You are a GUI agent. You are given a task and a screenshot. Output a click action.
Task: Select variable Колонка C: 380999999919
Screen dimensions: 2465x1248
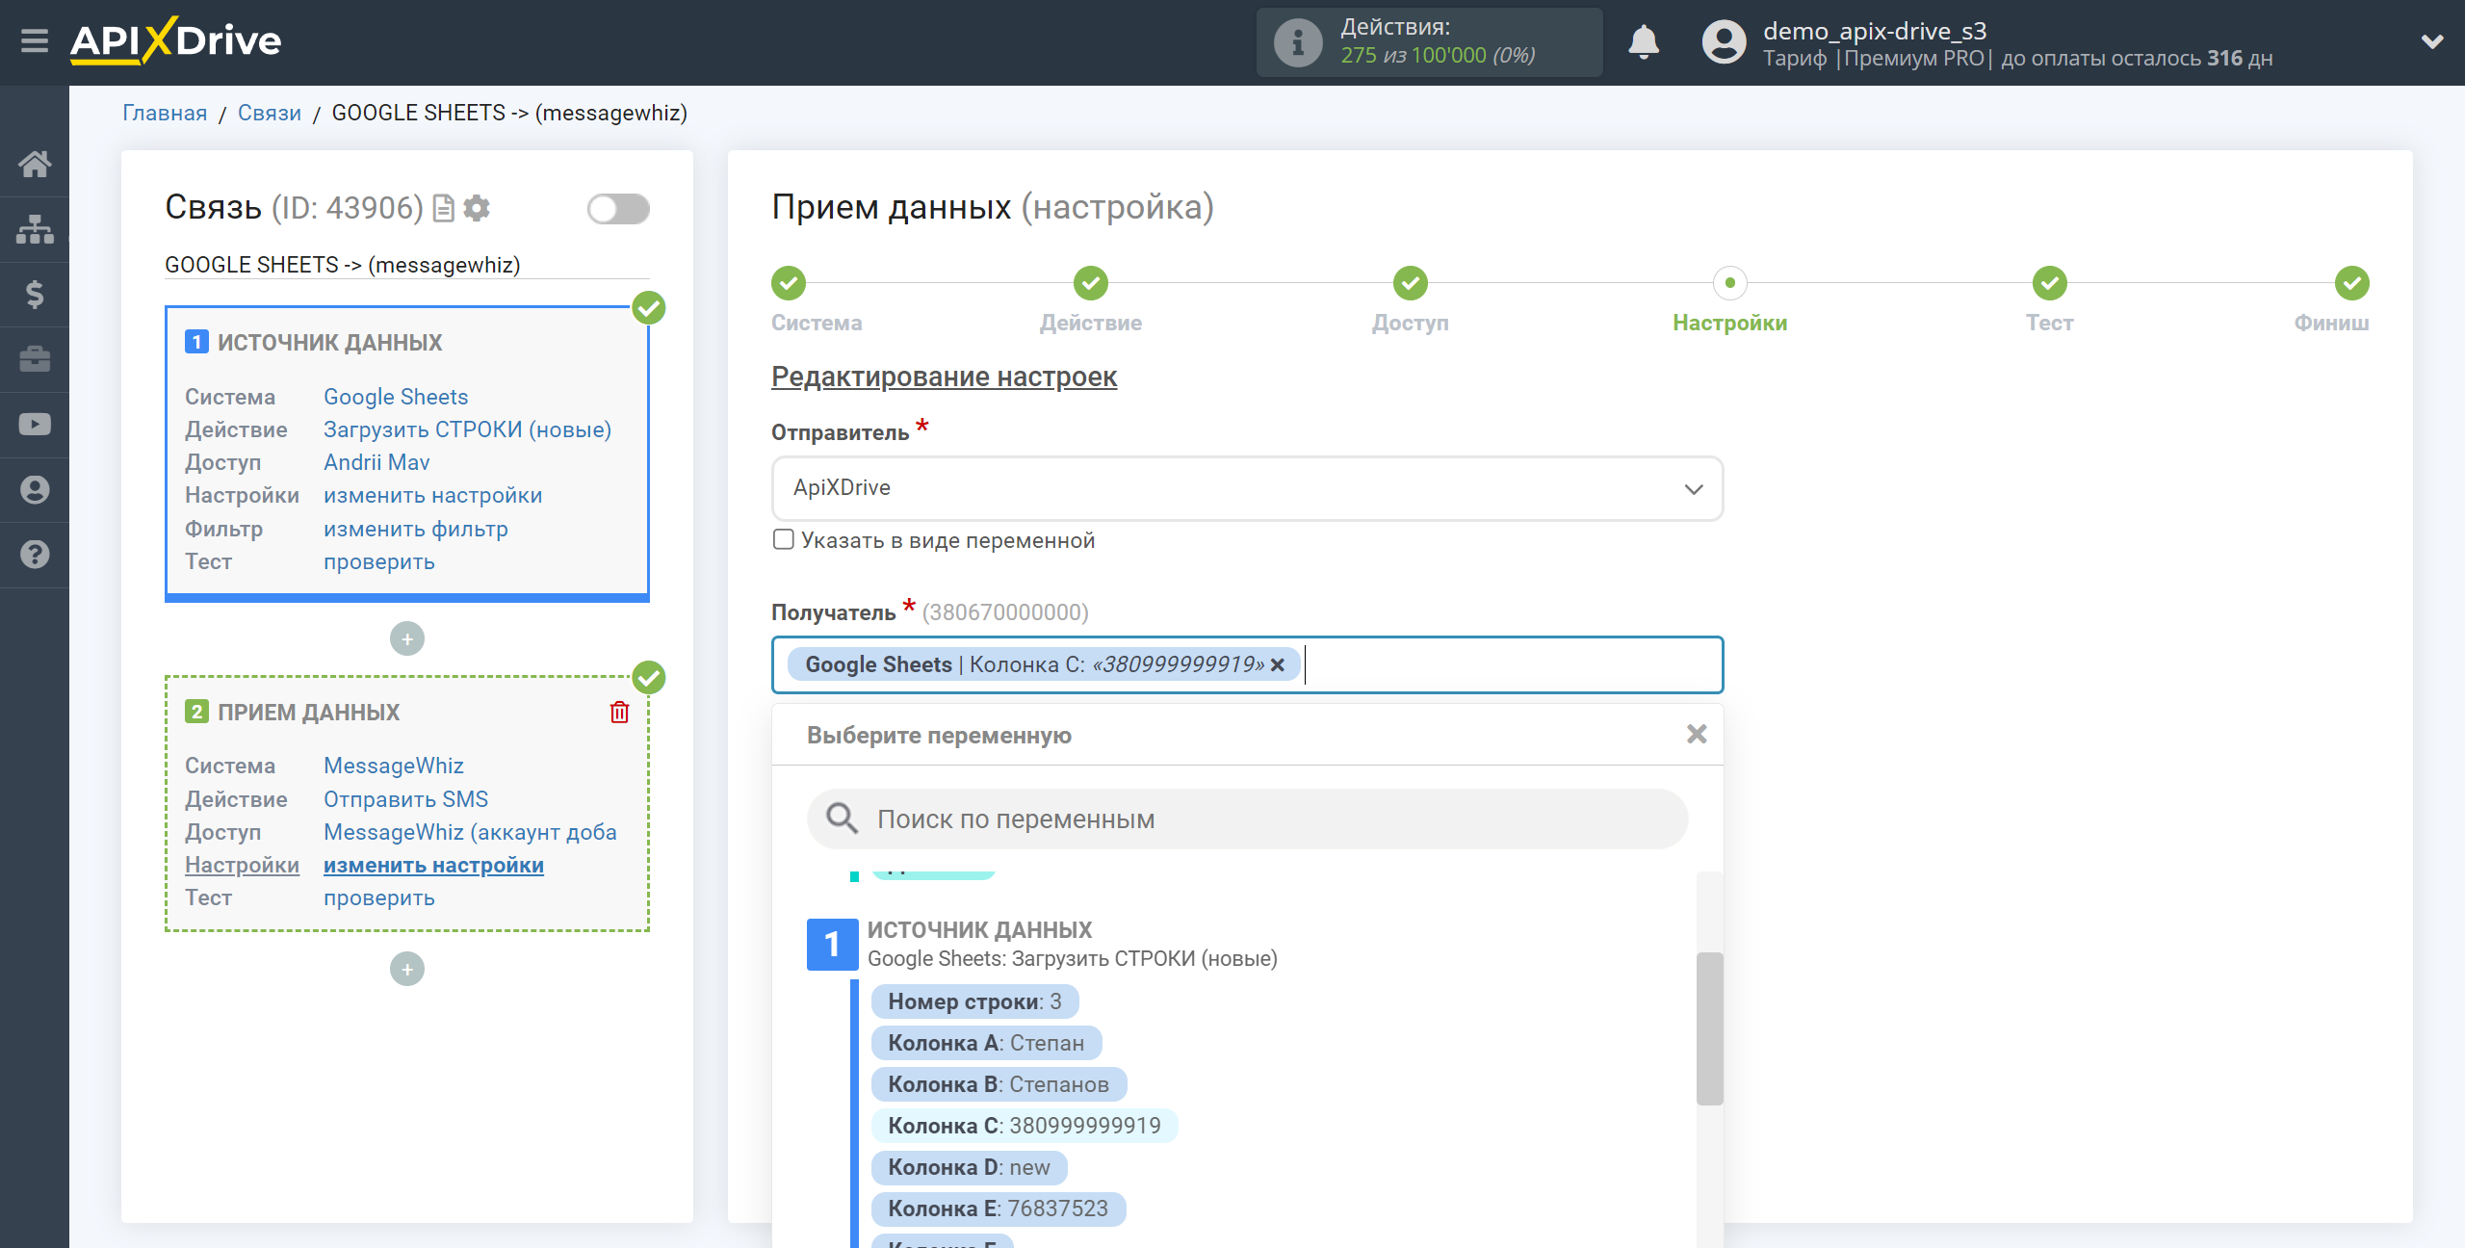pyautogui.click(x=1025, y=1126)
